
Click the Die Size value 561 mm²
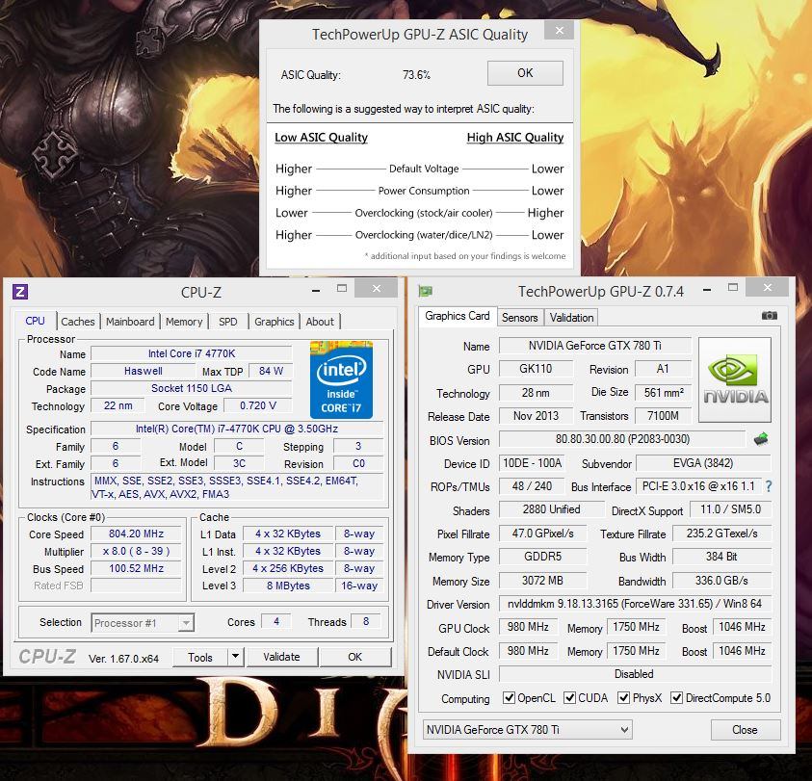(x=664, y=393)
